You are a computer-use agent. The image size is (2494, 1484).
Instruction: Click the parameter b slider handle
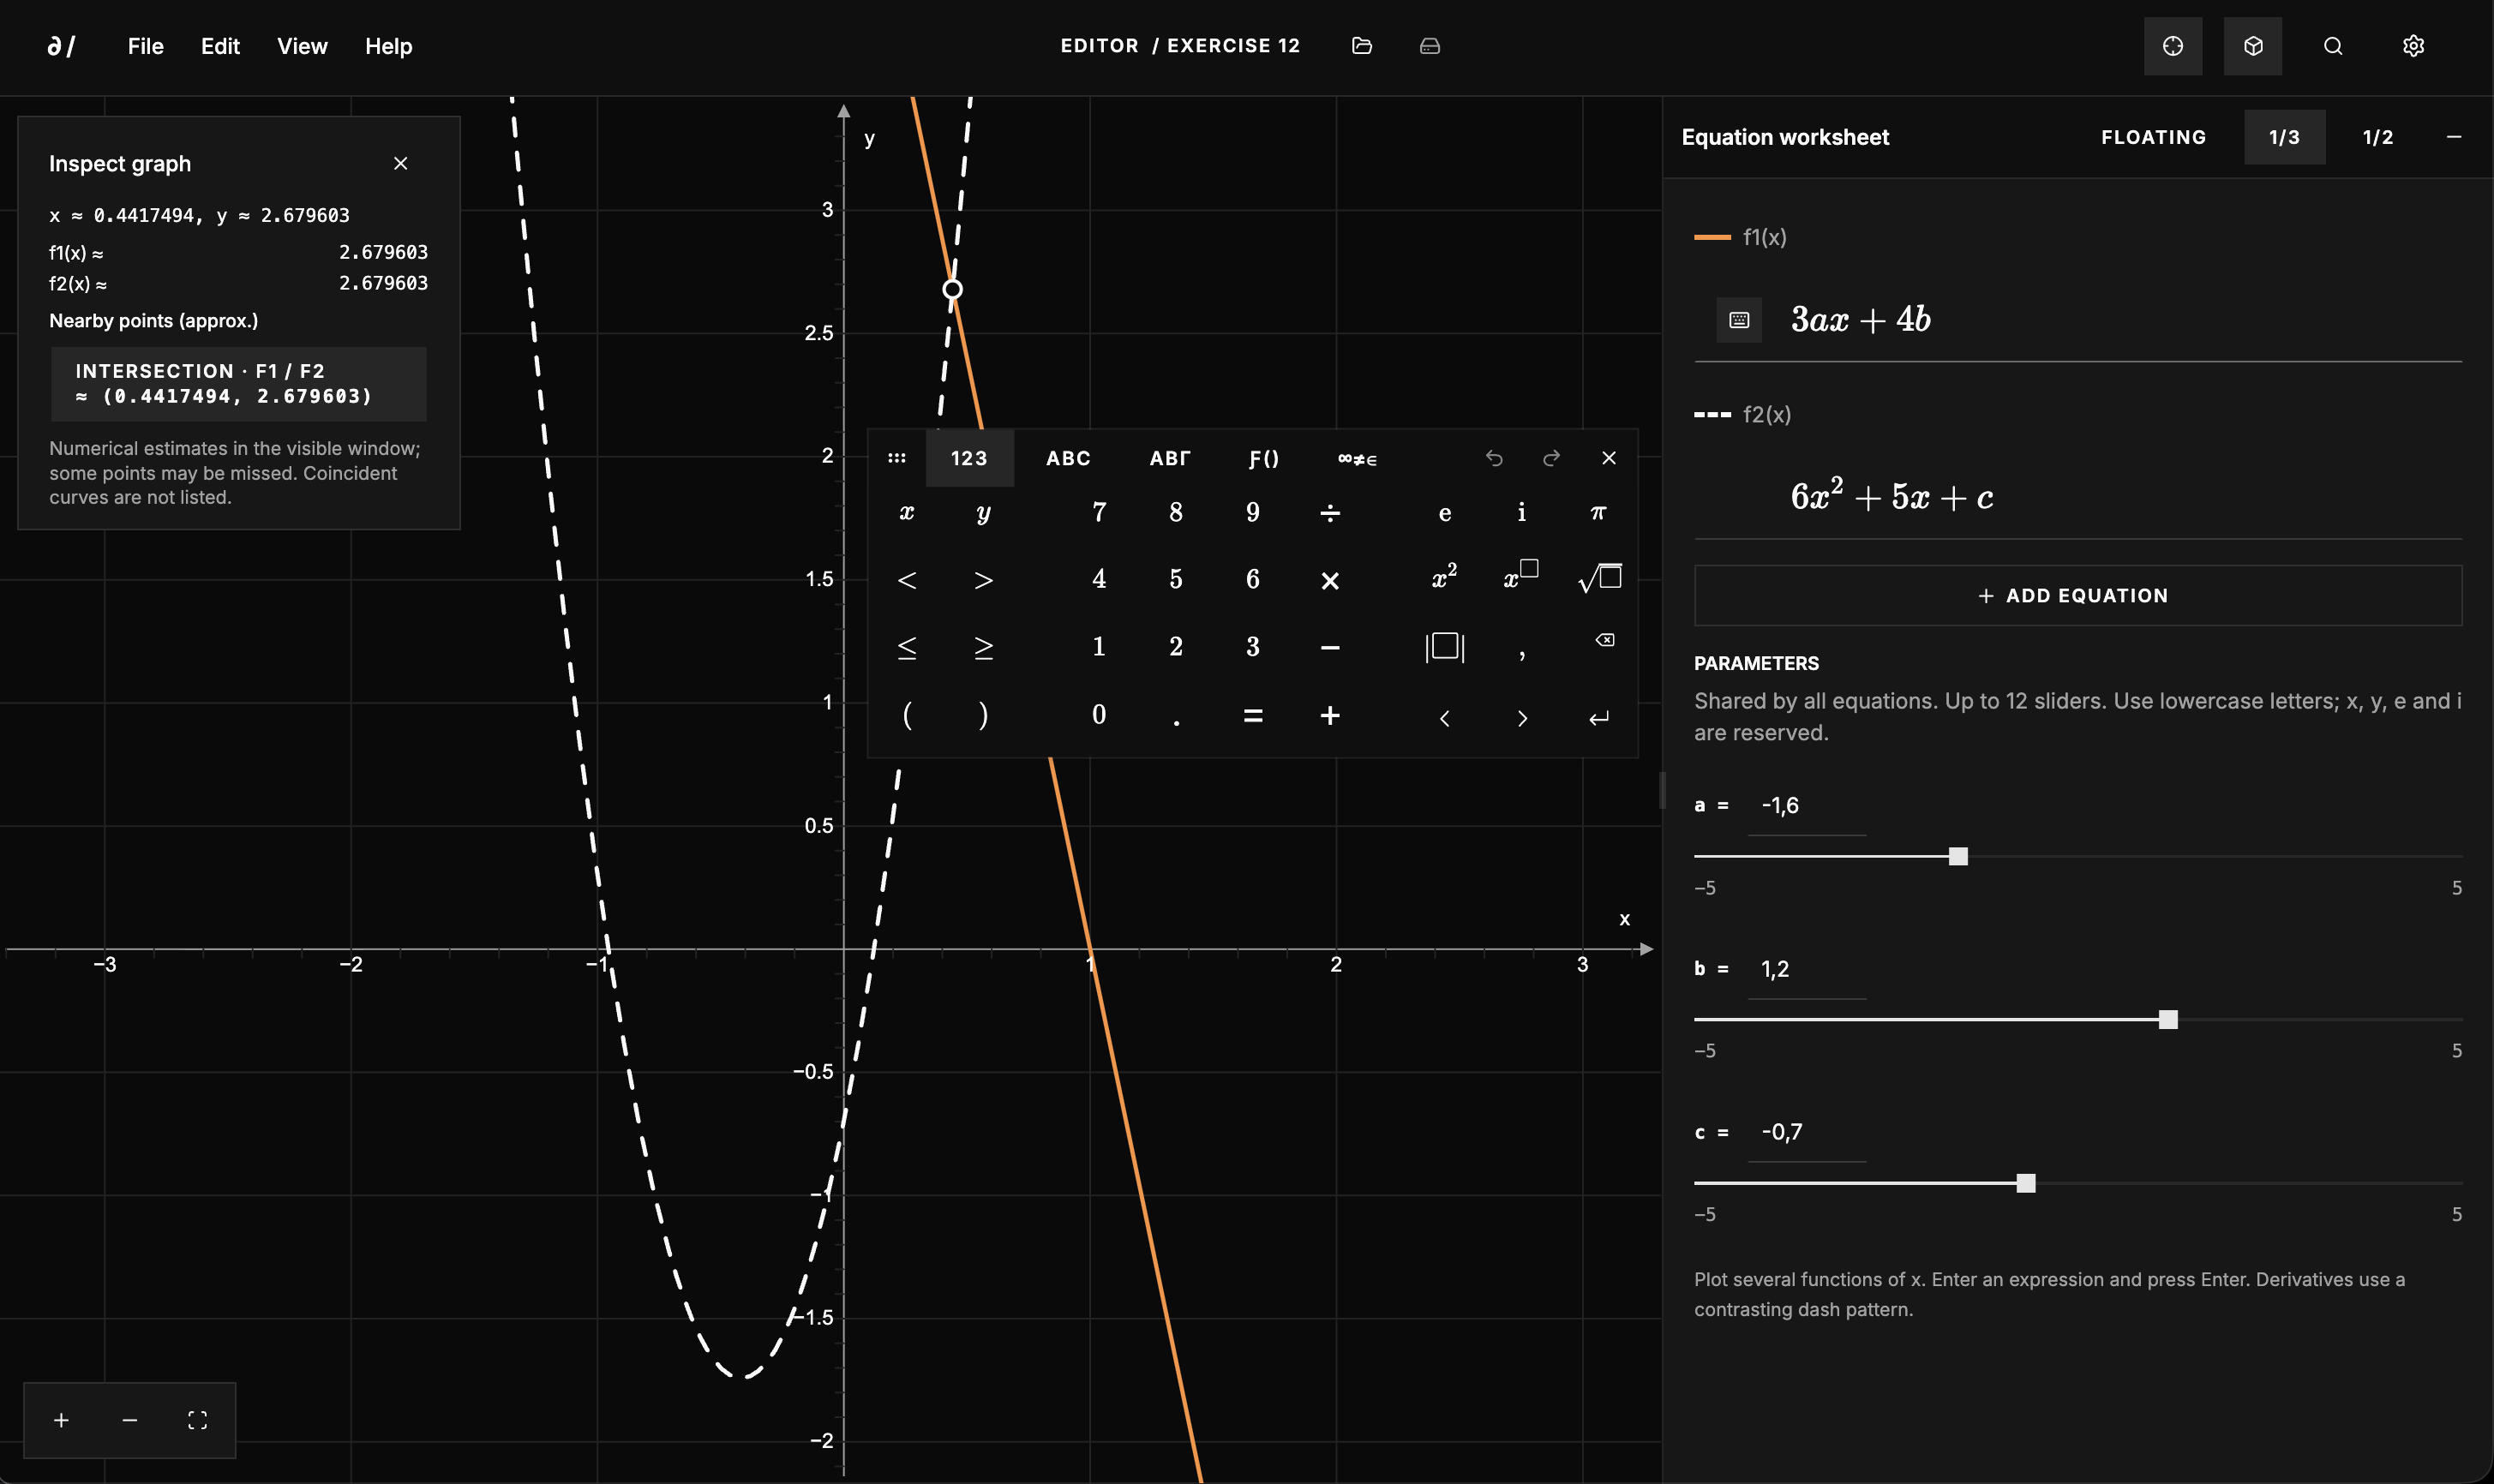click(x=2168, y=1019)
